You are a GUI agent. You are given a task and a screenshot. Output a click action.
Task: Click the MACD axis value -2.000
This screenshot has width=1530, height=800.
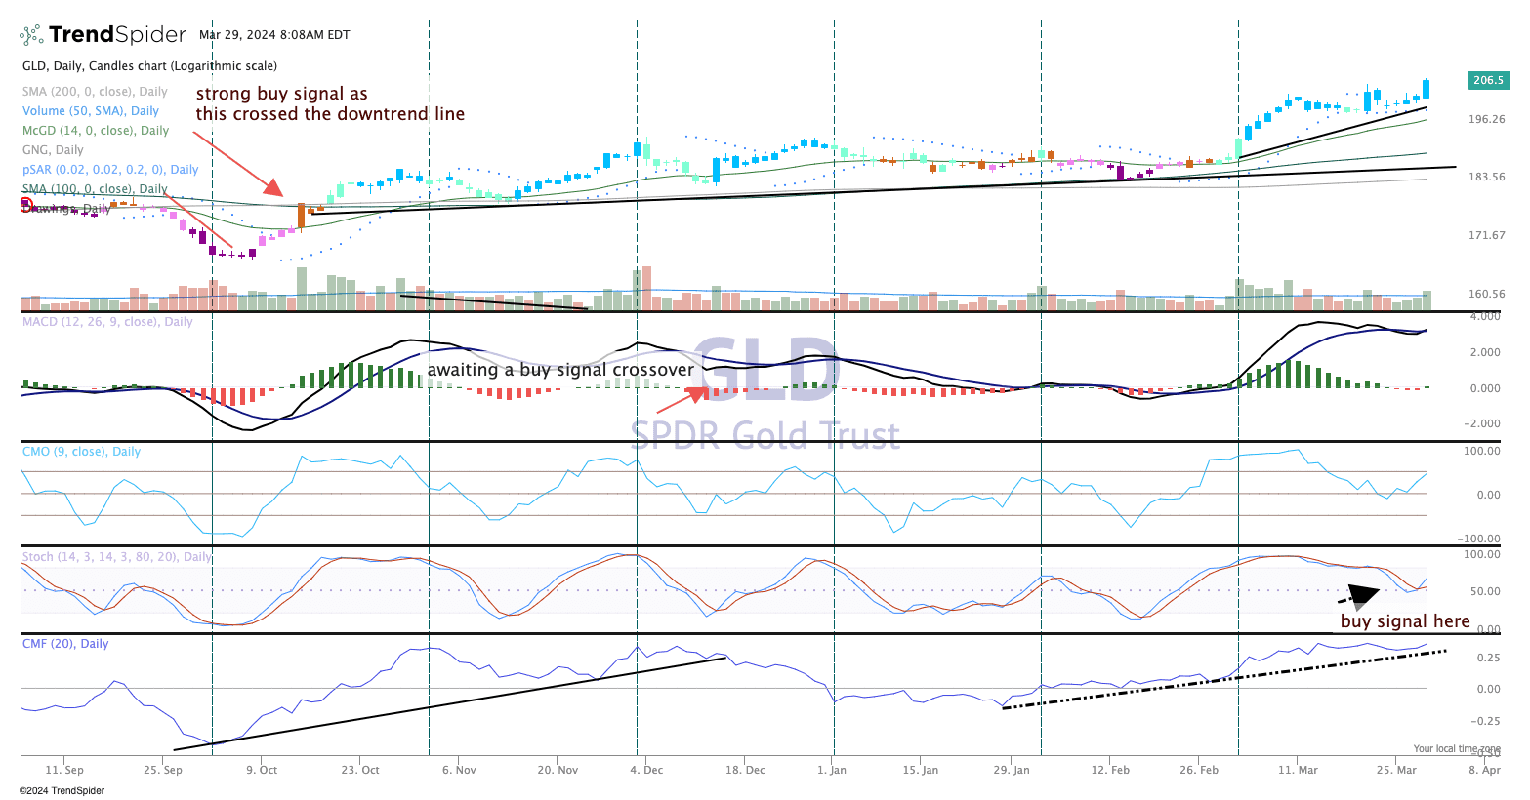click(x=1483, y=424)
